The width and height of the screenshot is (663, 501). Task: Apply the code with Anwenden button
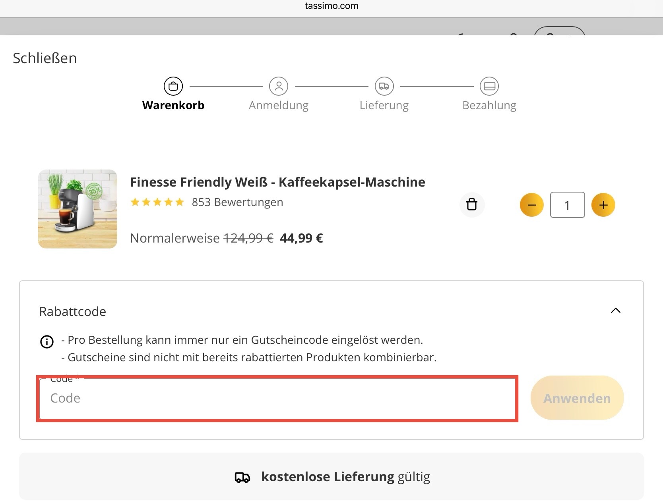[577, 398]
